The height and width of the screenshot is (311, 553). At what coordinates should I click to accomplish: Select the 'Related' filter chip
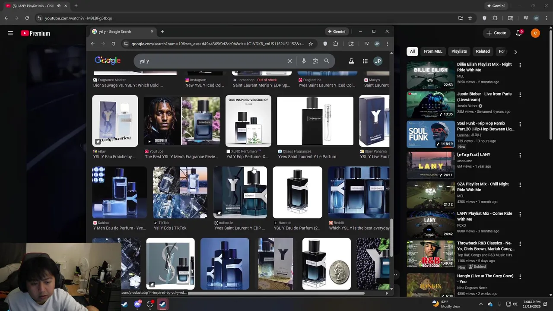point(483,51)
